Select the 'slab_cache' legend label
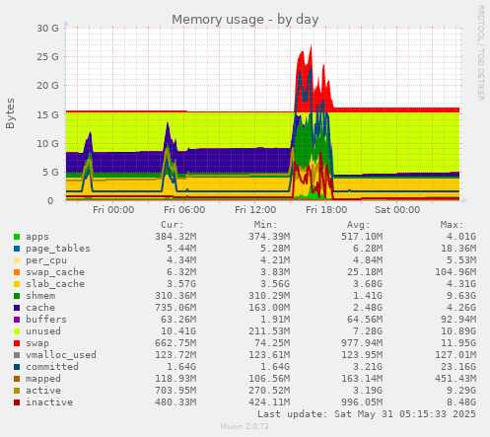The height and width of the screenshot is (437, 490). (x=55, y=284)
